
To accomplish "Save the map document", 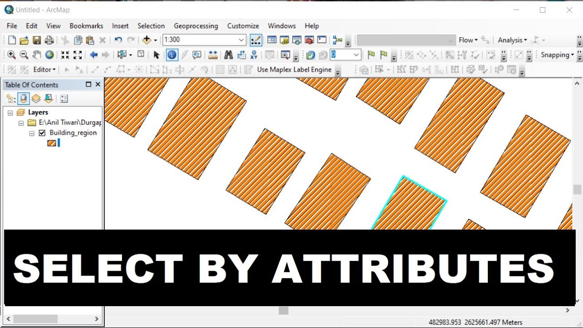I will pos(37,40).
